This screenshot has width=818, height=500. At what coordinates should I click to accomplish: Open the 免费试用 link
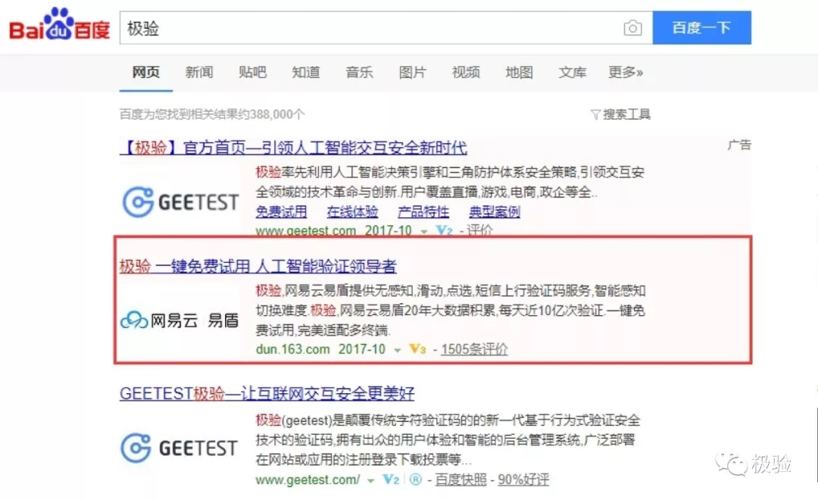point(283,213)
